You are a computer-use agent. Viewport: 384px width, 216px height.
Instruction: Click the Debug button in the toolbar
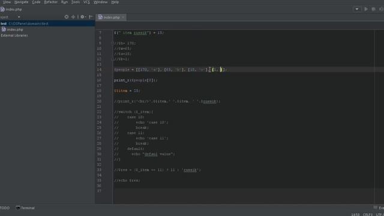tap(373, 9)
